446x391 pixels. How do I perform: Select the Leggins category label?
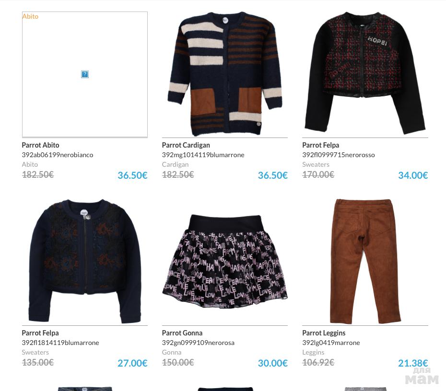[313, 352]
